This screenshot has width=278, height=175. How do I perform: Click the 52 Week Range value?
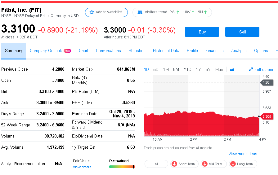(x=50, y=125)
